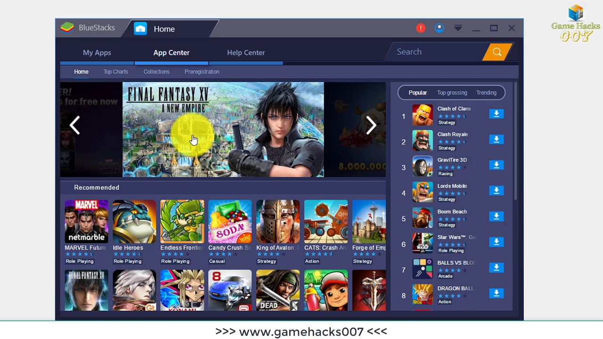Download the Star Wars game
This screenshot has width=603, height=339.
[496, 242]
